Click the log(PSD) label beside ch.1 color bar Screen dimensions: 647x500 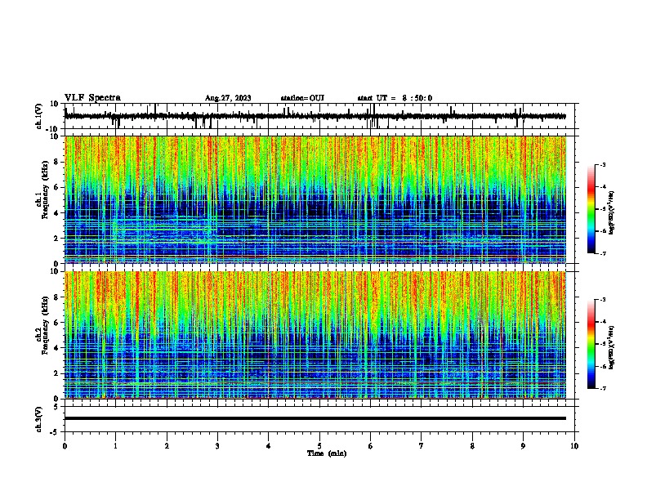coord(611,212)
